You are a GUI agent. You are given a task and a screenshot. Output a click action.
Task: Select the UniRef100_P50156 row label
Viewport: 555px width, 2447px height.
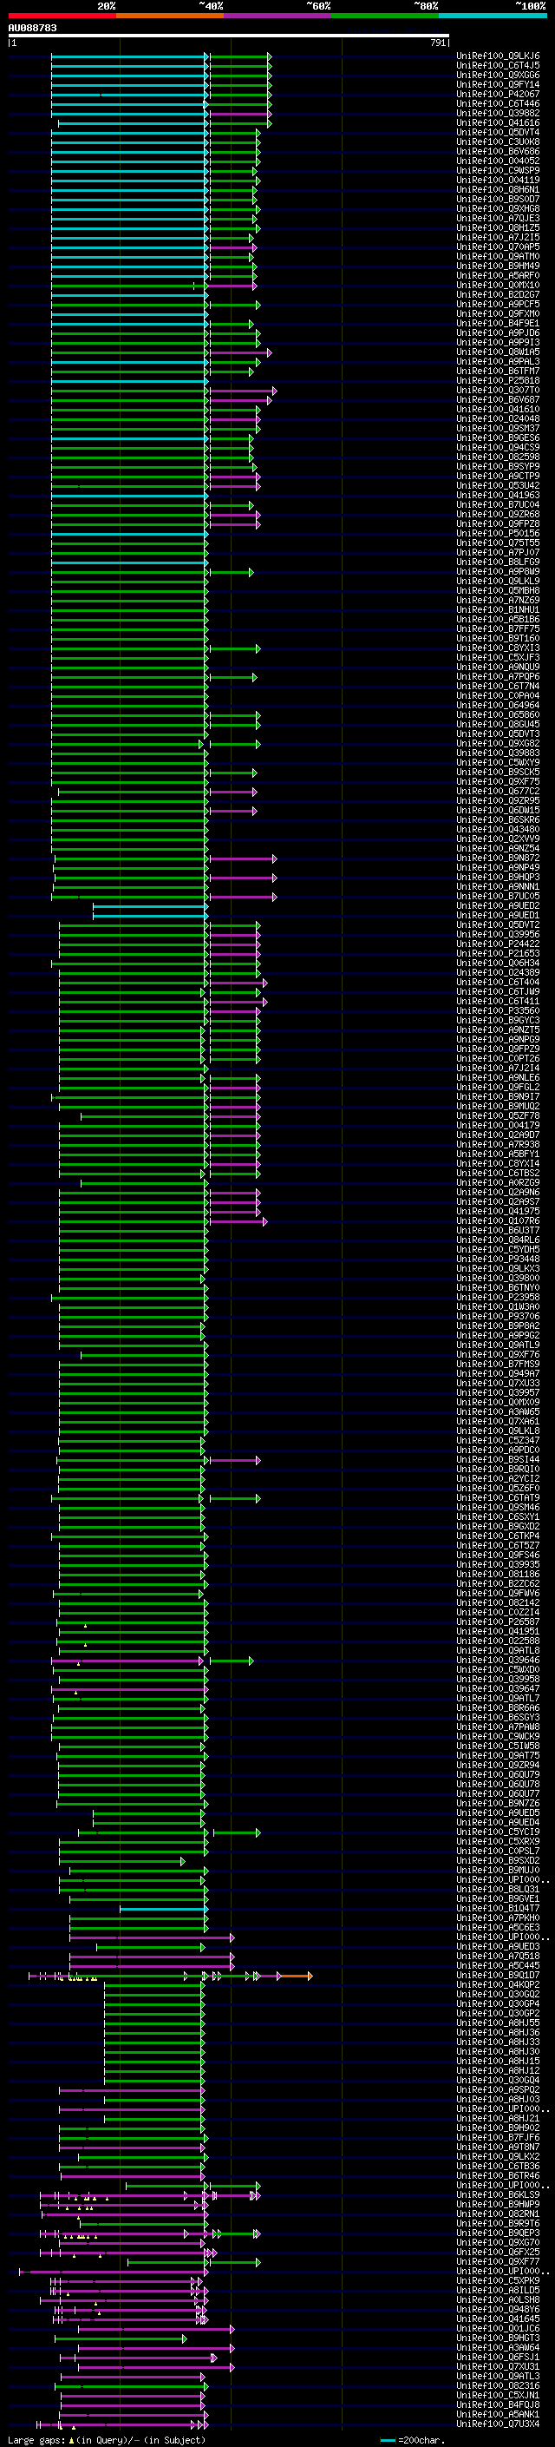[x=498, y=533]
